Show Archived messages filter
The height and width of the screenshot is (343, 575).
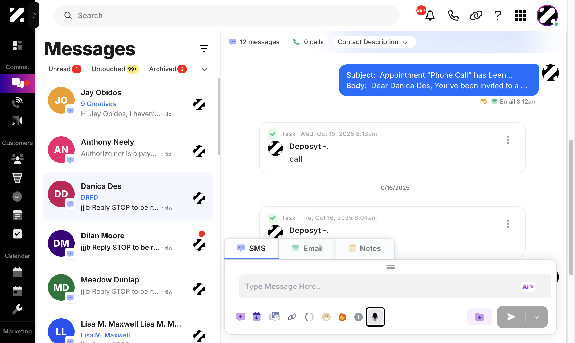(x=168, y=69)
